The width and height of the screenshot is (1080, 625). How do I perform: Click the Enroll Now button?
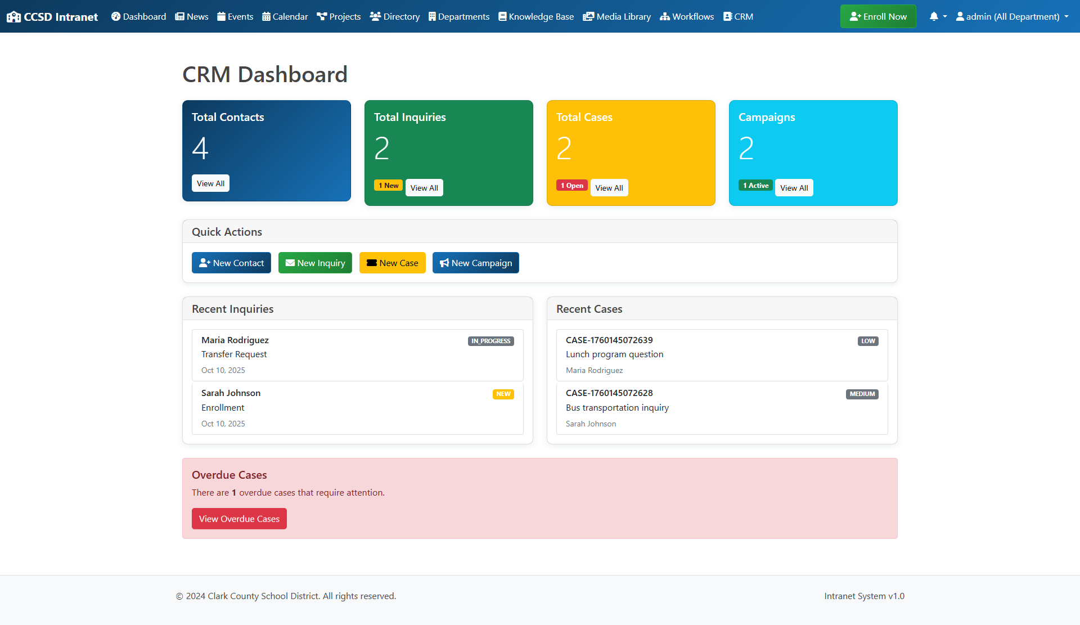tap(877, 17)
